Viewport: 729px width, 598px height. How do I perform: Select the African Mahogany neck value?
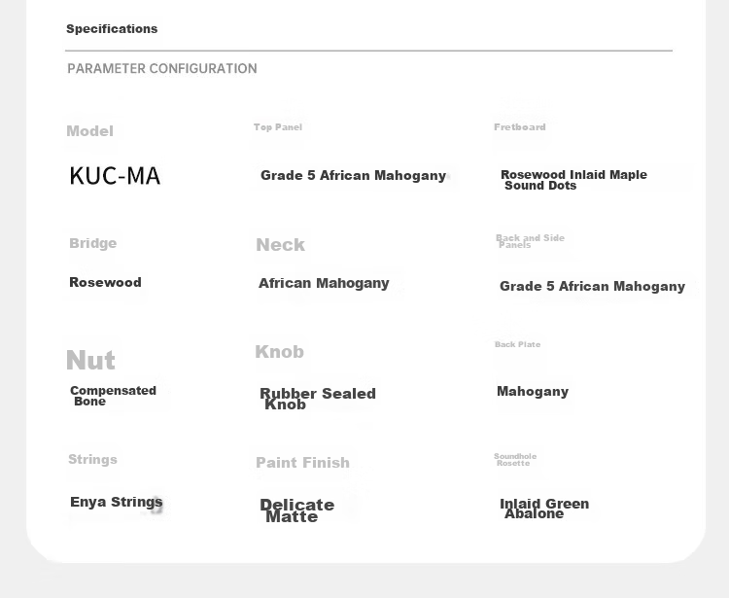tap(324, 283)
